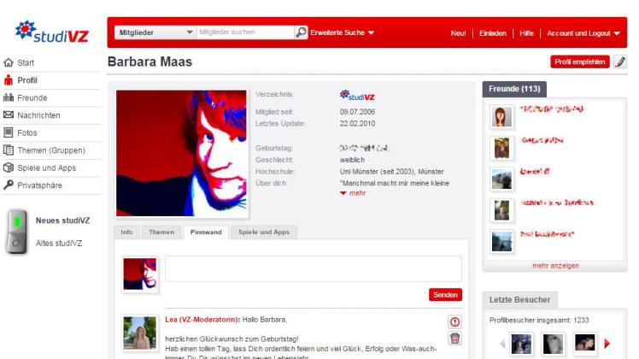Click the Senden button
Image resolution: width=639 pixels, height=359 pixels.
(445, 295)
